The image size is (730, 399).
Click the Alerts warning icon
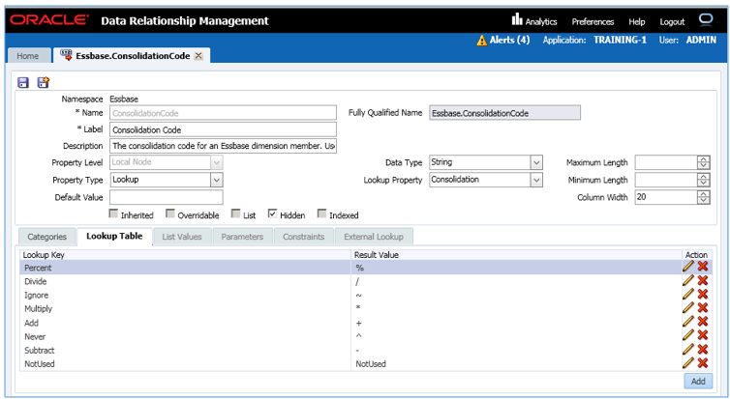tap(481, 41)
